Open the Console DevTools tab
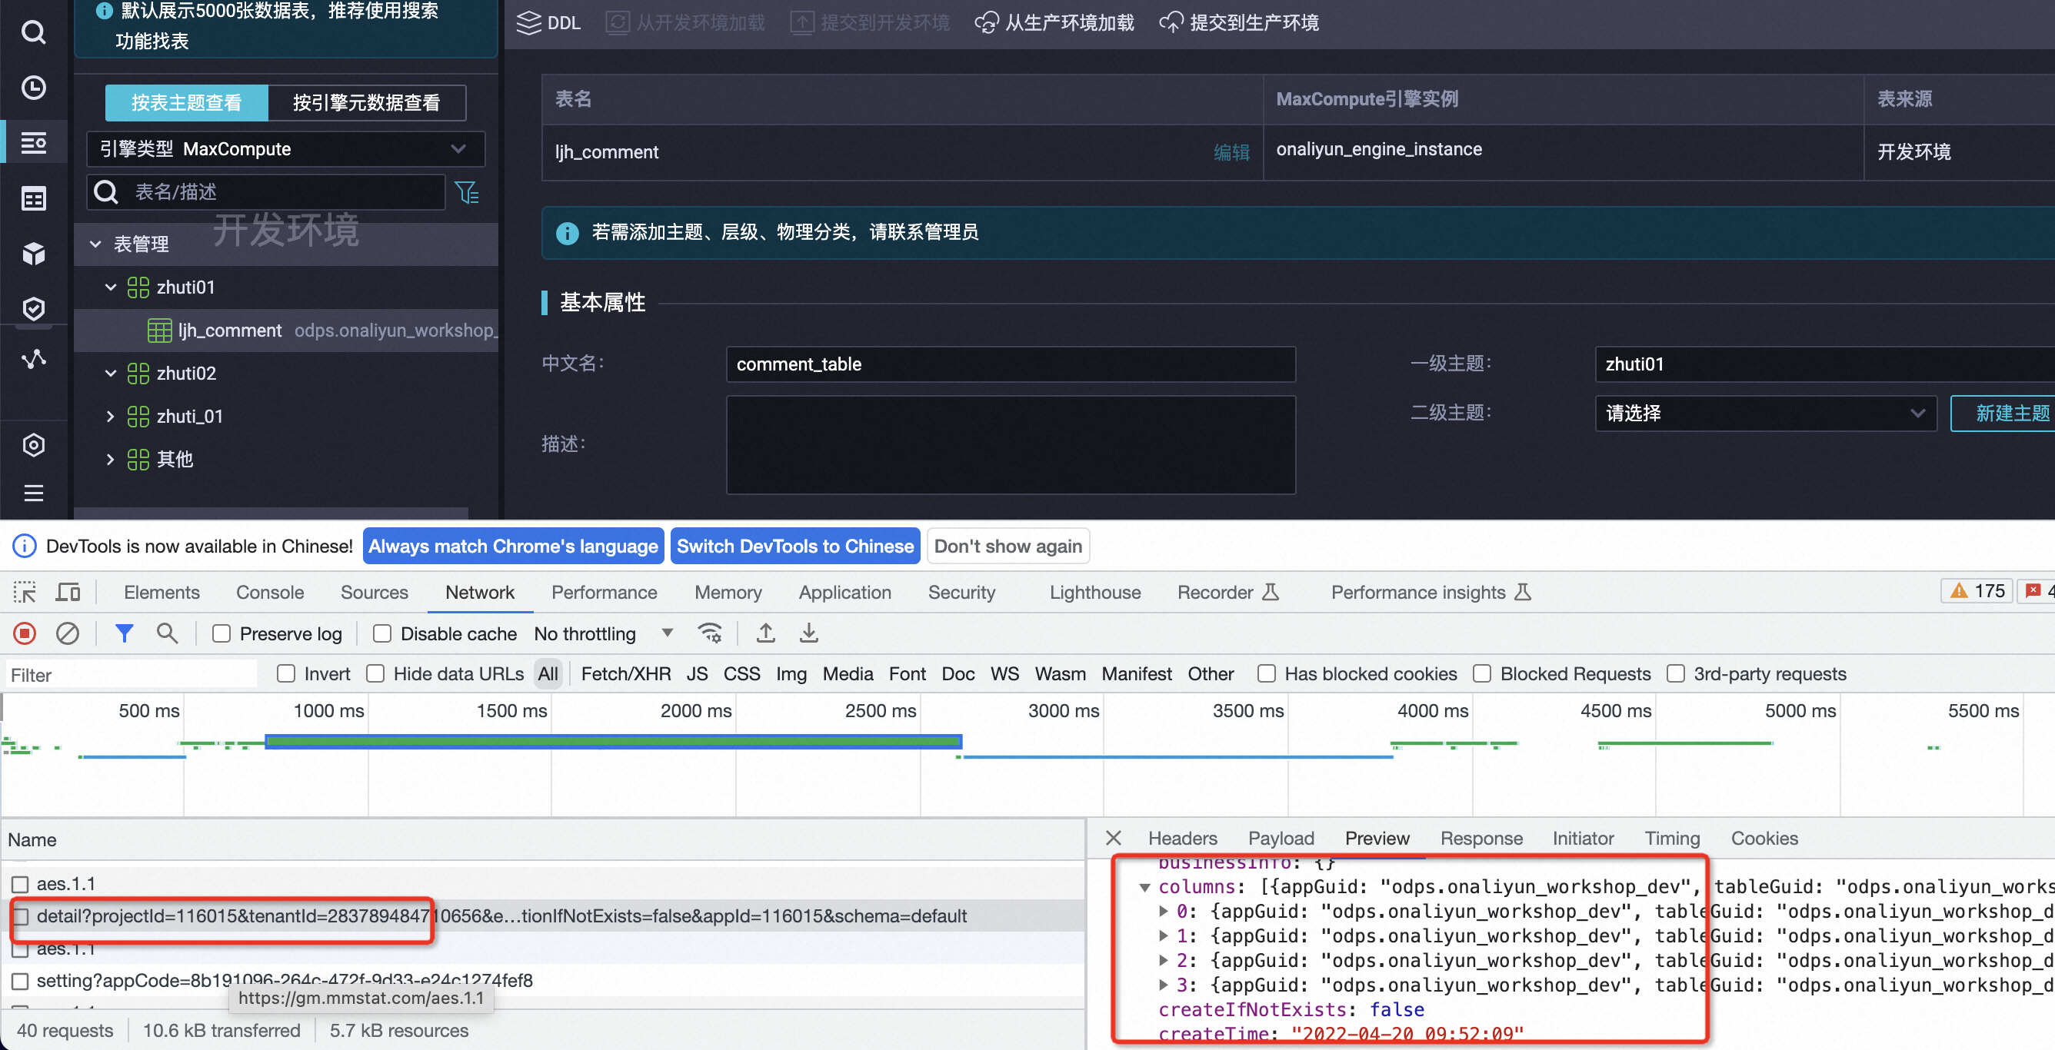This screenshot has width=2055, height=1050. pos(270,593)
